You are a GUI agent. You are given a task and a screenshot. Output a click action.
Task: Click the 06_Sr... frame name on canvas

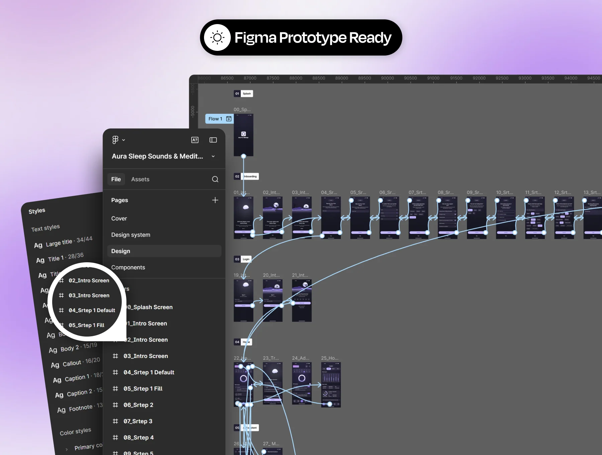387,192
